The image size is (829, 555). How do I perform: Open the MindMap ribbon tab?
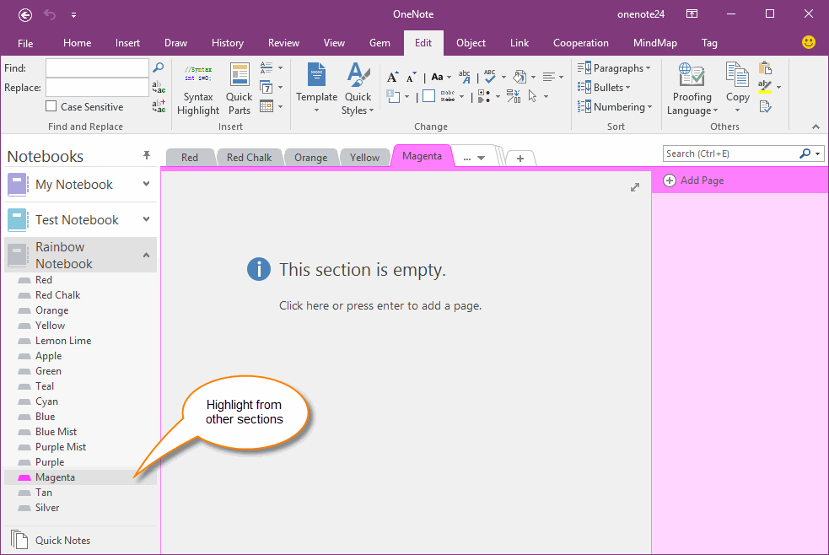[655, 43]
